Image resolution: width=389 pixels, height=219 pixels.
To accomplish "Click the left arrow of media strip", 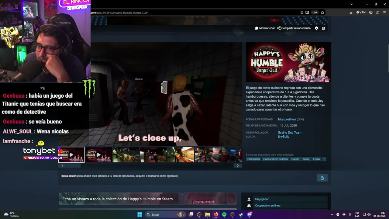I will coord(62,166).
